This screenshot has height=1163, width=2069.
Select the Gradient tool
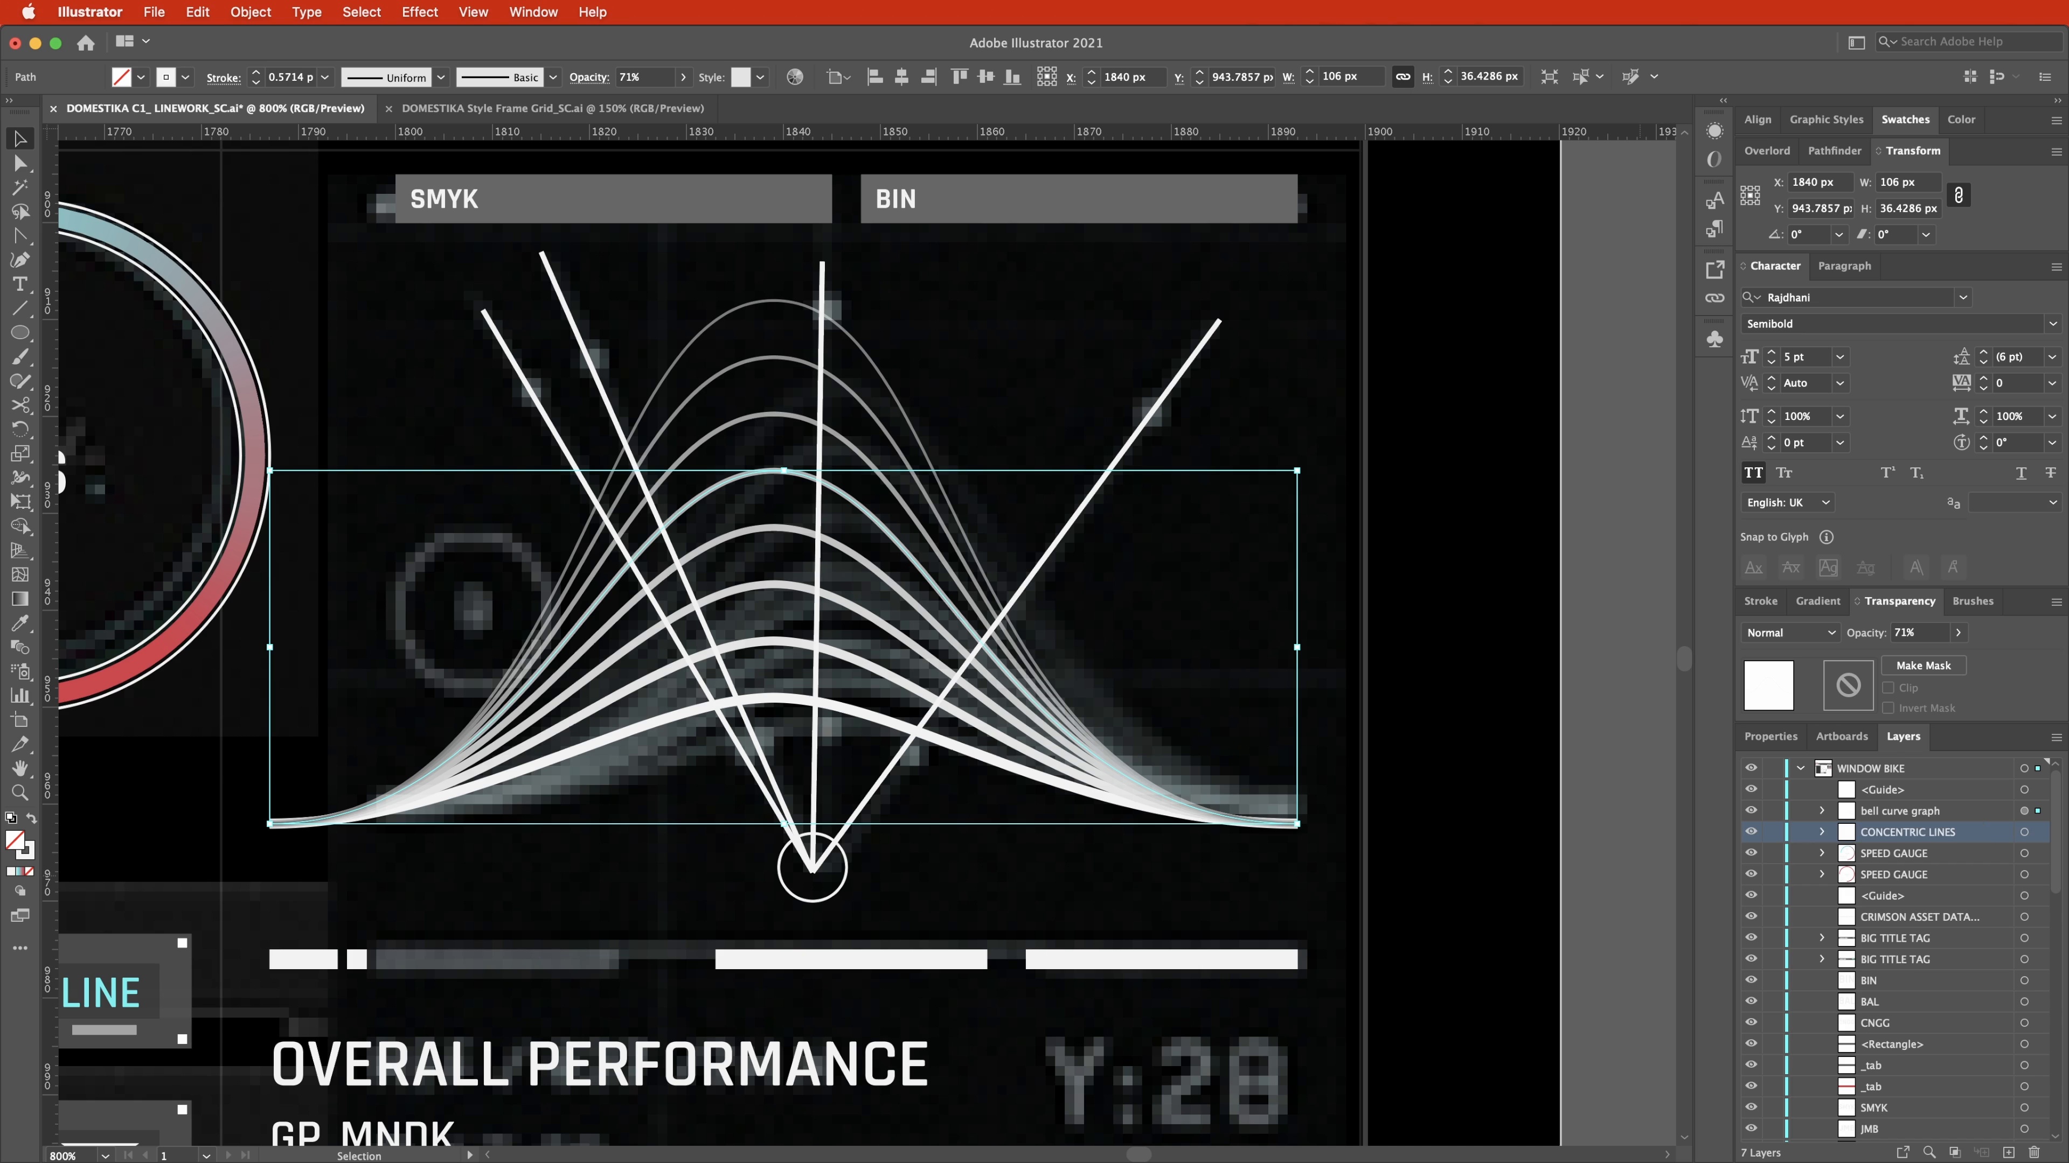pos(20,599)
